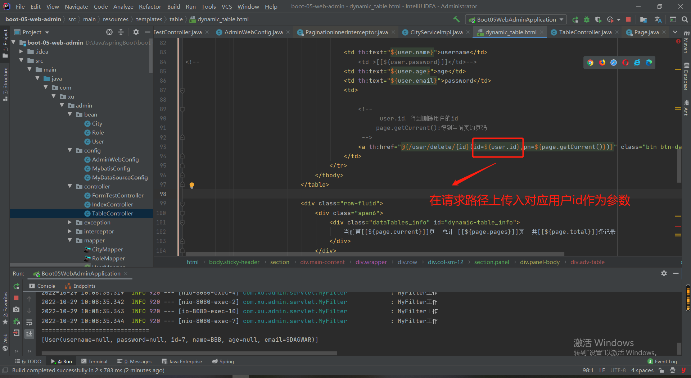Open the Maven side panel
Image resolution: width=691 pixels, height=378 pixels.
tap(686, 42)
